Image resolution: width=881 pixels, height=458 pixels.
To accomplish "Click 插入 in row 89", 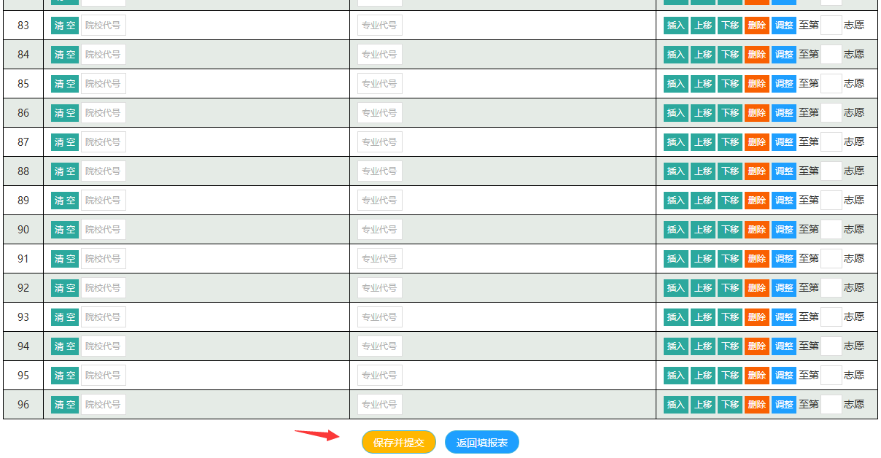I will click(x=676, y=201).
